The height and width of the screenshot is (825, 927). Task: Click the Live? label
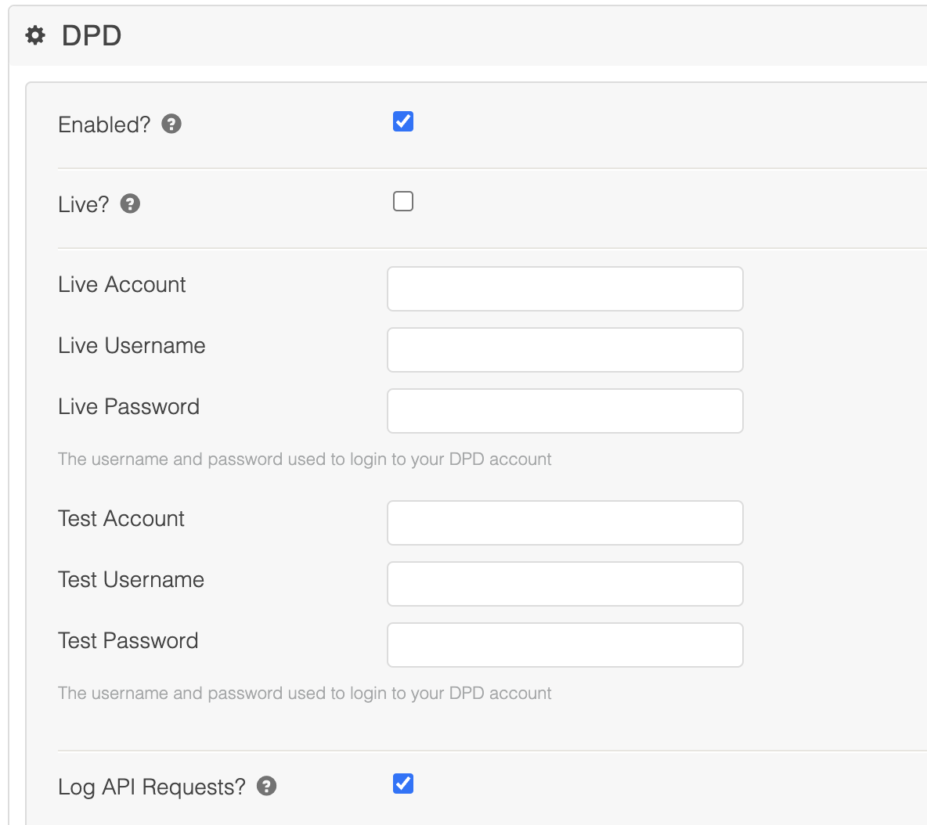click(x=83, y=204)
